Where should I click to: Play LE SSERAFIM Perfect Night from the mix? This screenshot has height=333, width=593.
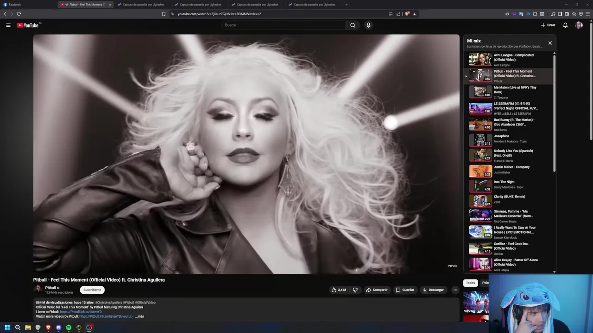point(509,108)
